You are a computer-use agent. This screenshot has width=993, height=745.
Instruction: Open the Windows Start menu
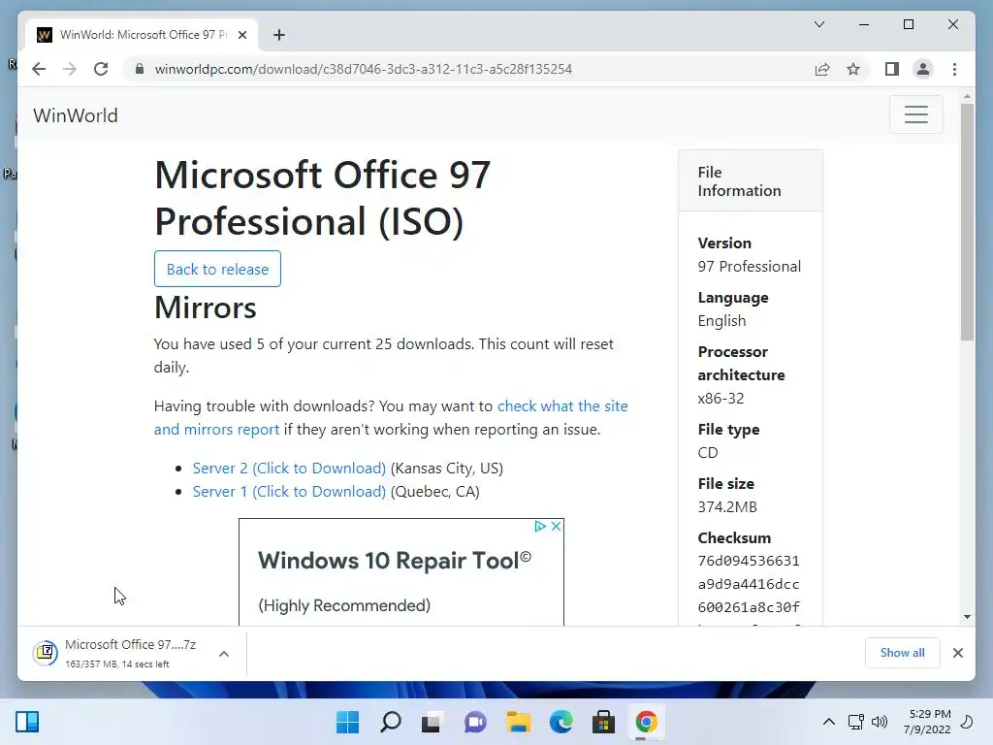point(347,722)
